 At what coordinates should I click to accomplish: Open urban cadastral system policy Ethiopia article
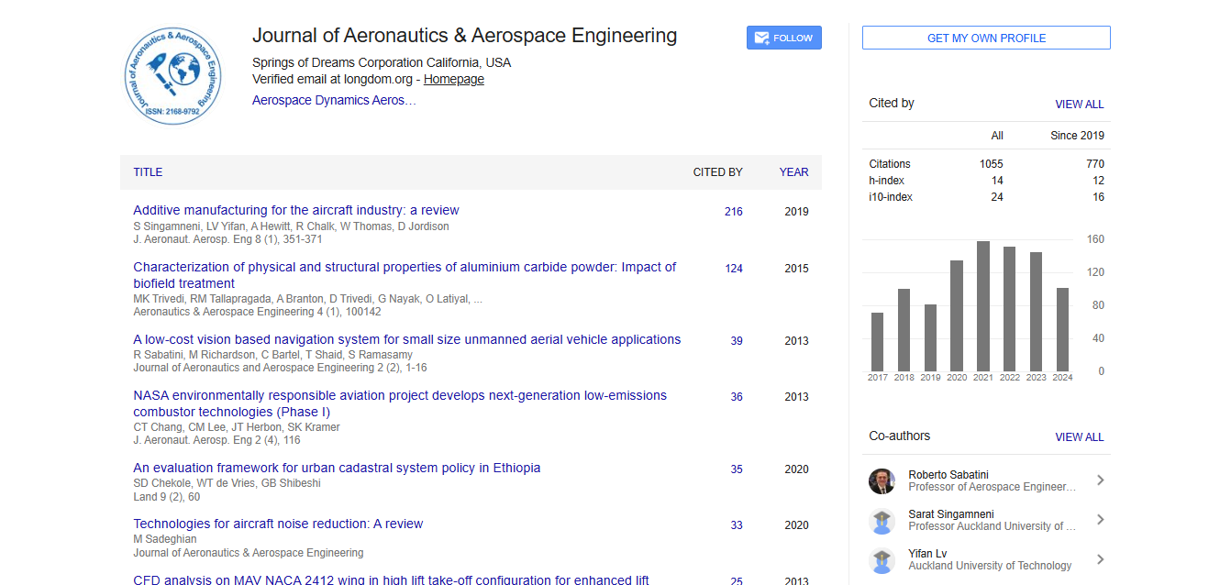(337, 468)
